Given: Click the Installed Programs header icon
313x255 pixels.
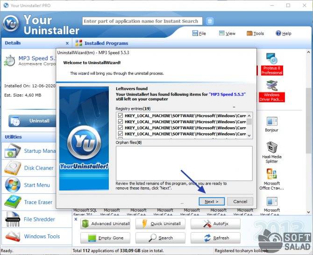Looking at the screenshot, I should pyautogui.click(x=78, y=43).
